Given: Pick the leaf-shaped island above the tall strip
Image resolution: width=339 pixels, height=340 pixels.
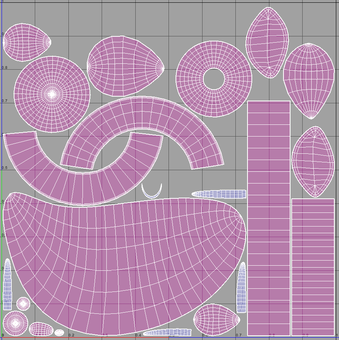Looking at the screenshot, I should pos(267,42).
